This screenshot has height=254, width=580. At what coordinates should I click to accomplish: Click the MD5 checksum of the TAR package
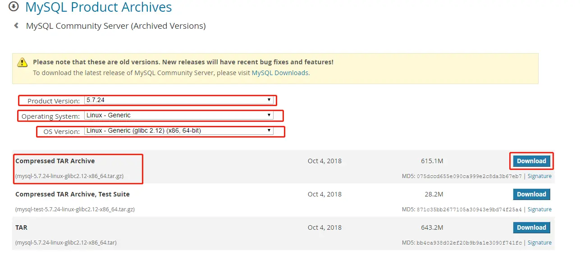point(469,243)
